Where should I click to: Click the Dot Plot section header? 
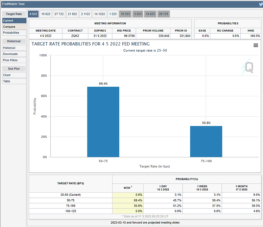pyautogui.click(x=14, y=69)
